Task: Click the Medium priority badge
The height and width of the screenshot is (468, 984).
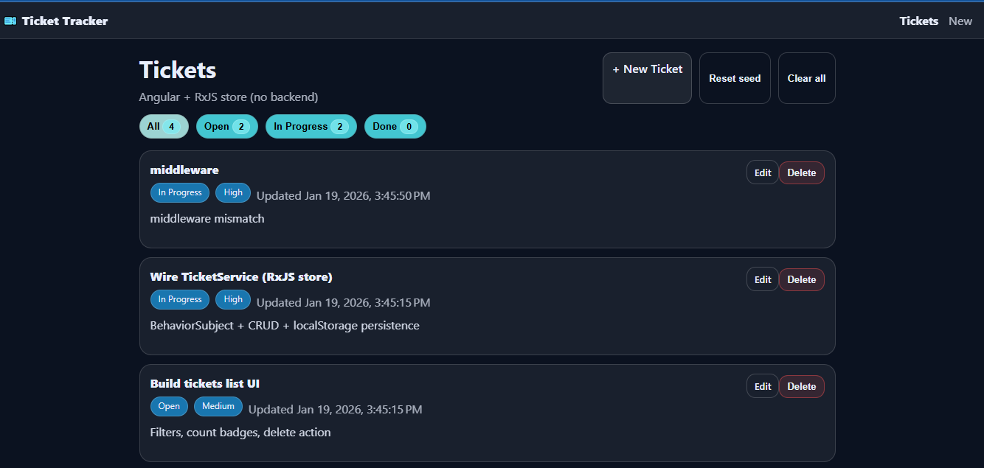Action: pos(218,406)
